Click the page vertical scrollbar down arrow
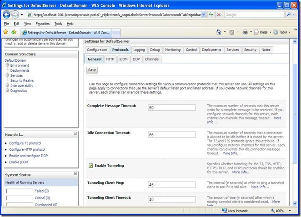 295,203
